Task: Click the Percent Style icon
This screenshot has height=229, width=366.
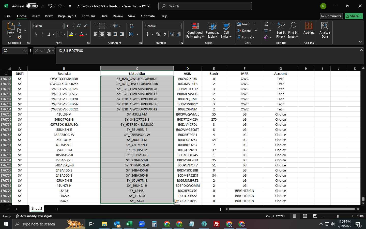Action: click(158, 34)
